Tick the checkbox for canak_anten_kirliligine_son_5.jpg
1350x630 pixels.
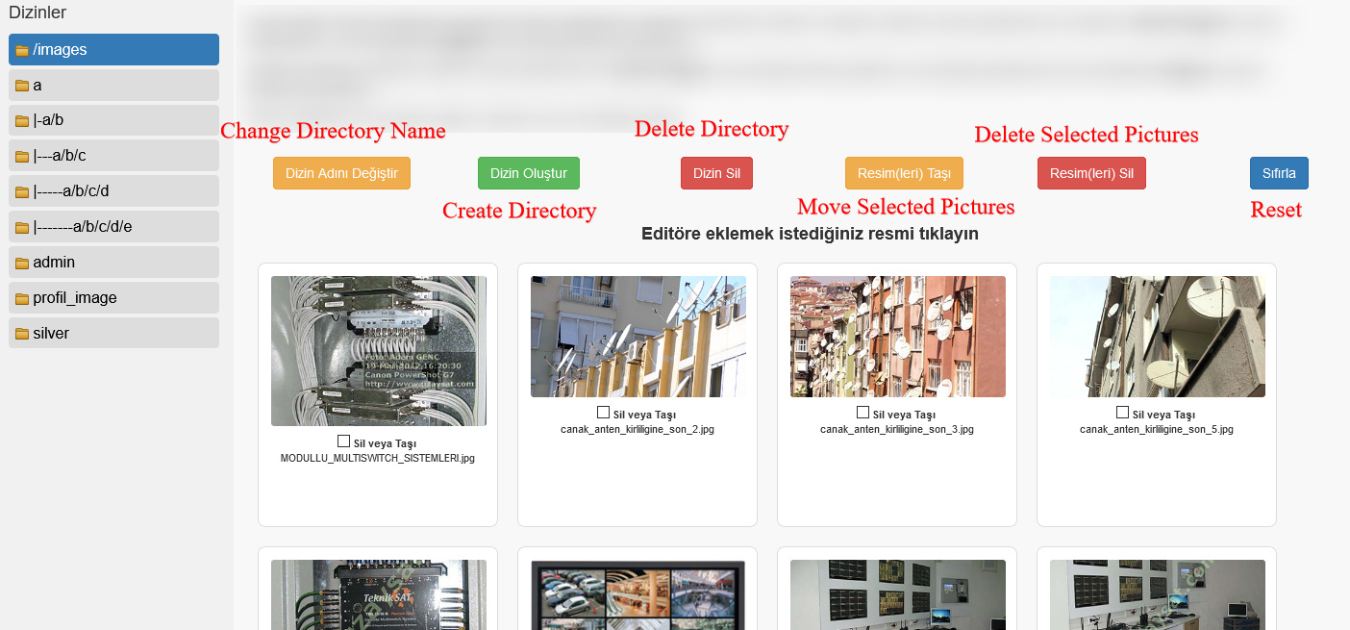[1123, 413]
